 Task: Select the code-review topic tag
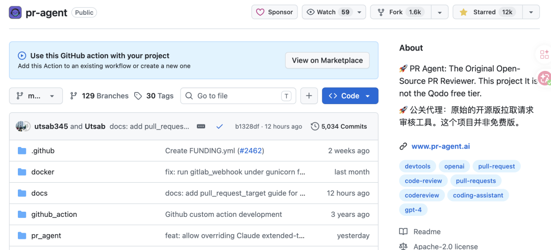(x=423, y=181)
